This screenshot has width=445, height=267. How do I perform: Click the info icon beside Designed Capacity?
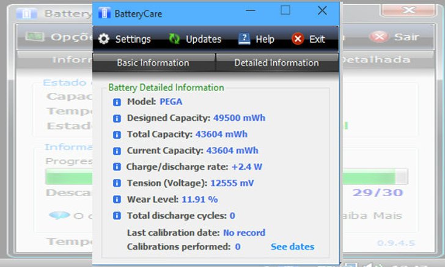click(117, 119)
